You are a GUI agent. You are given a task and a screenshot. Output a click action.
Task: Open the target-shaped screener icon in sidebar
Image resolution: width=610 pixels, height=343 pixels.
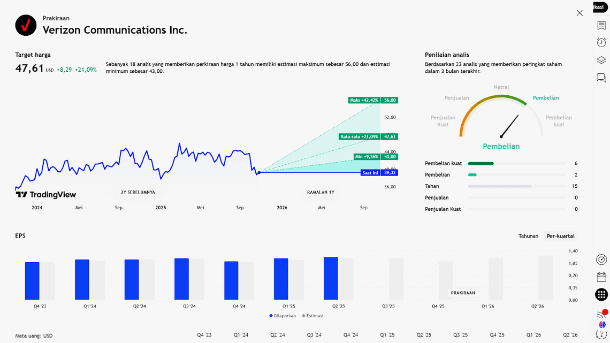pyautogui.click(x=601, y=260)
